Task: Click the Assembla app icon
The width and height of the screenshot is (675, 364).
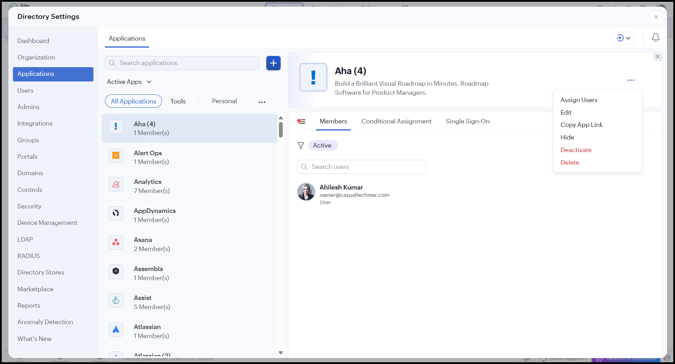Action: (116, 271)
